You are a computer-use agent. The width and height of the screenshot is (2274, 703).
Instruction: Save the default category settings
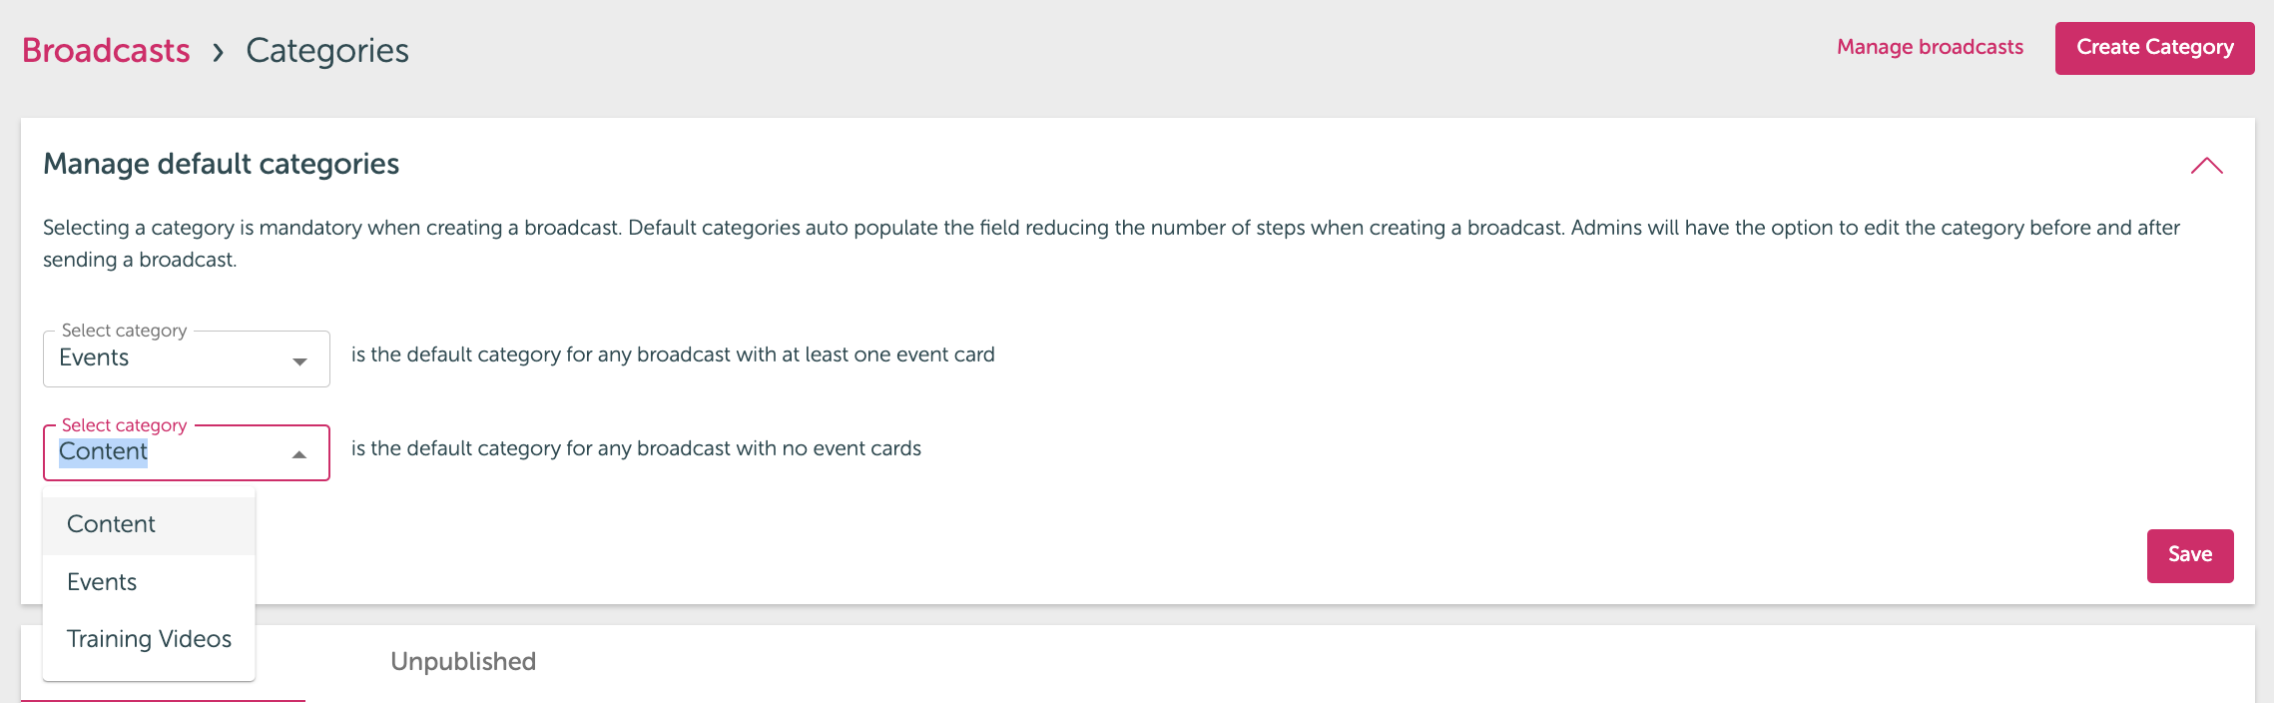(x=2190, y=555)
